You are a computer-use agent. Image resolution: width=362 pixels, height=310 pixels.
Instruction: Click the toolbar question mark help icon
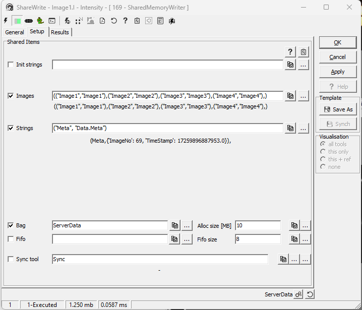pos(126,21)
